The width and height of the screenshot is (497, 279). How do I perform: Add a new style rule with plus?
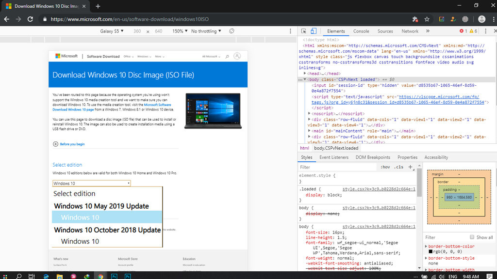click(410, 167)
